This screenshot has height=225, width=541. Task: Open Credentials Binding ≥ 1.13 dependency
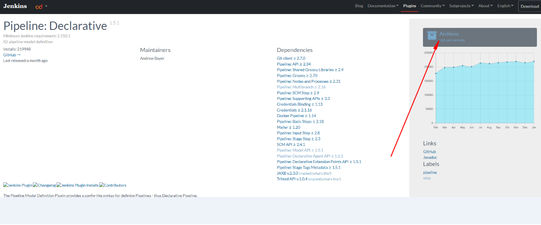coord(300,104)
